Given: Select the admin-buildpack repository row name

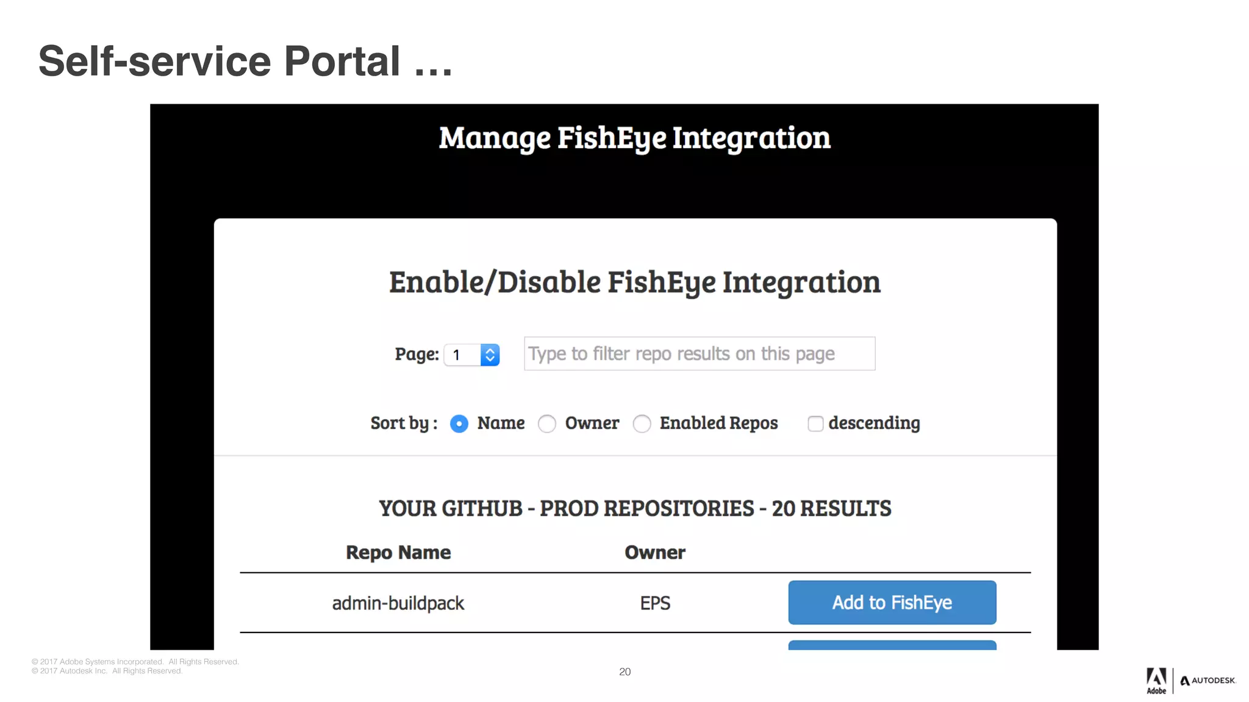Looking at the screenshot, I should 398,603.
